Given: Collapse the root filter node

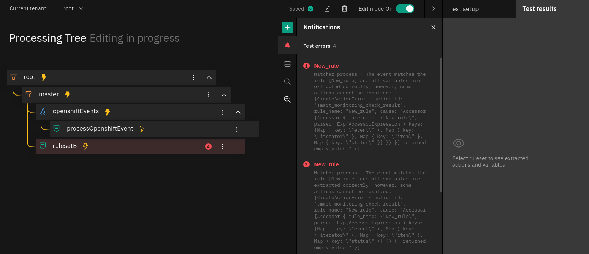Looking at the screenshot, I should [209, 77].
